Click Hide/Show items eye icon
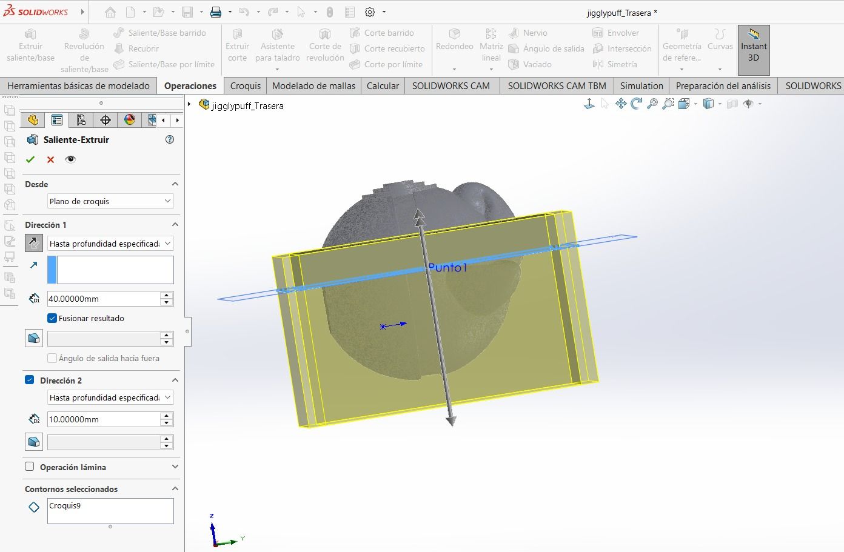Viewport: 844px width, 552px height. pos(748,104)
